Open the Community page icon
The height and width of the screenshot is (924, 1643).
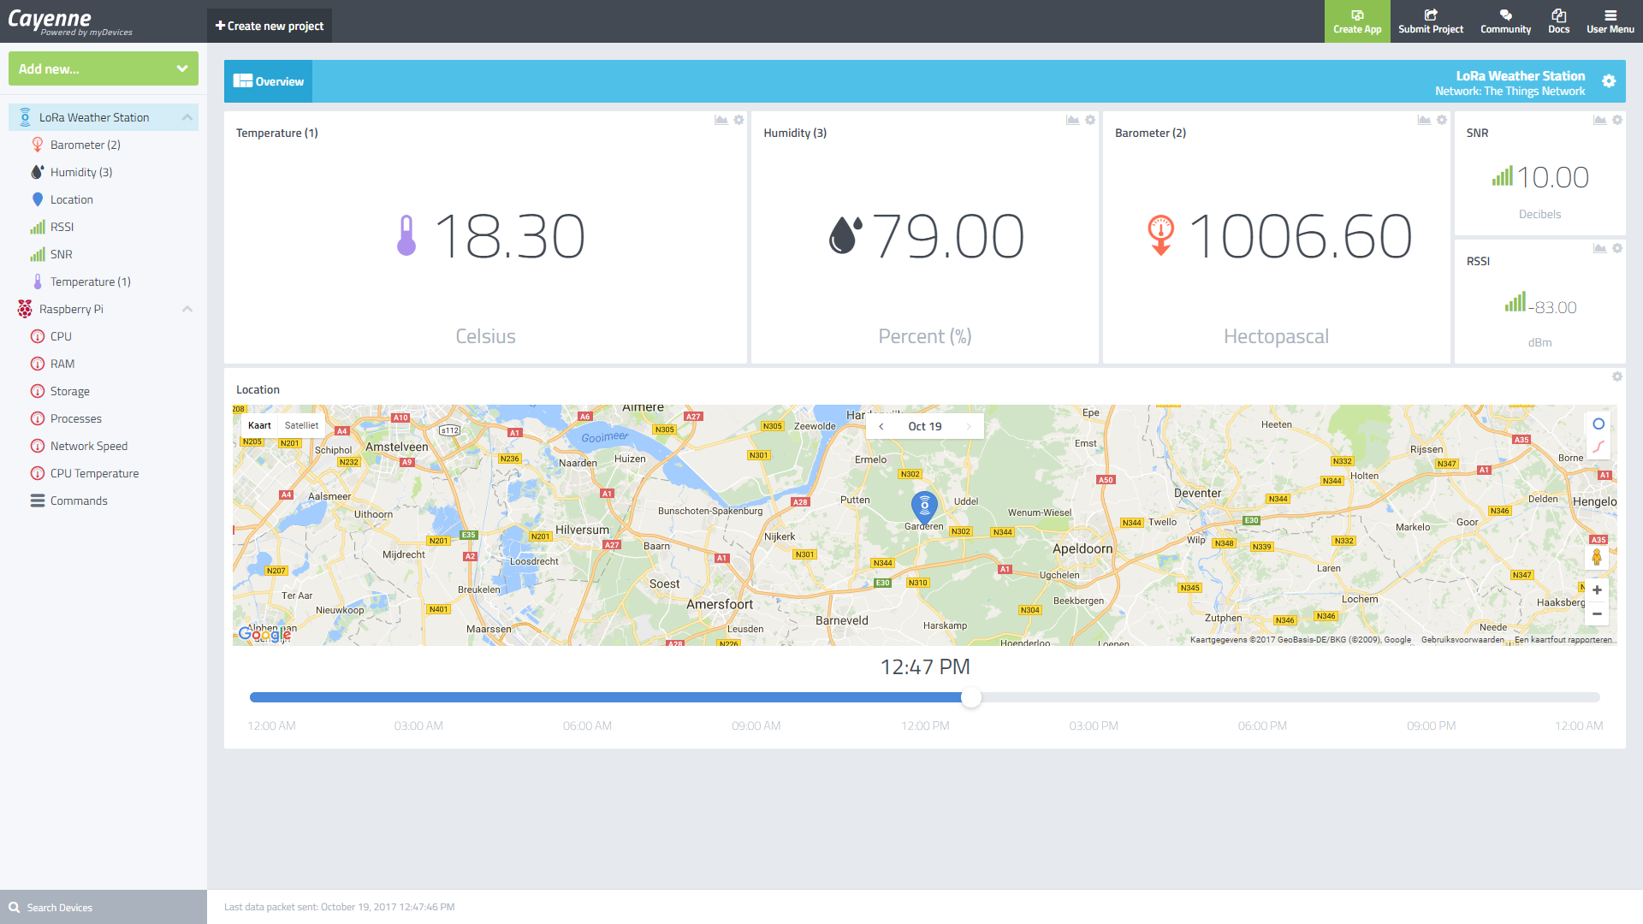(x=1505, y=21)
